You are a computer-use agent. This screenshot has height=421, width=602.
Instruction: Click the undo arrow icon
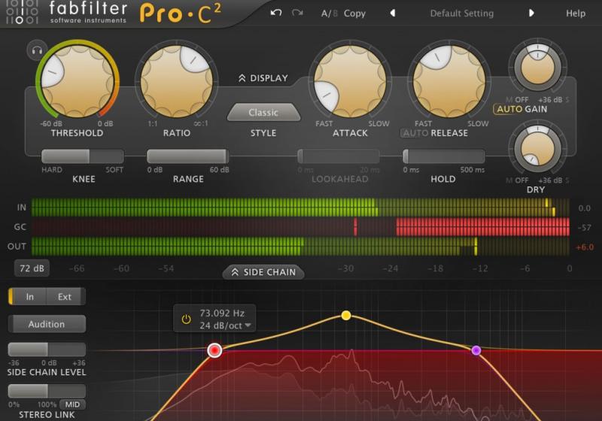(275, 13)
